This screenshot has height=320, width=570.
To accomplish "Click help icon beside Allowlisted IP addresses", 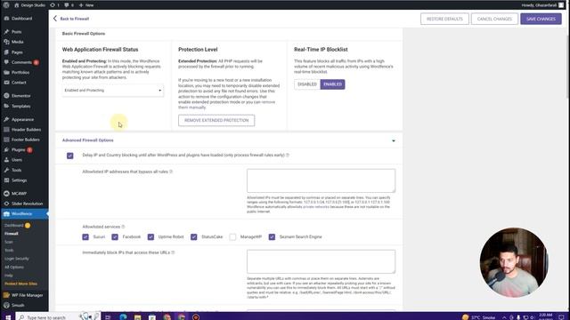I will pos(171,172).
